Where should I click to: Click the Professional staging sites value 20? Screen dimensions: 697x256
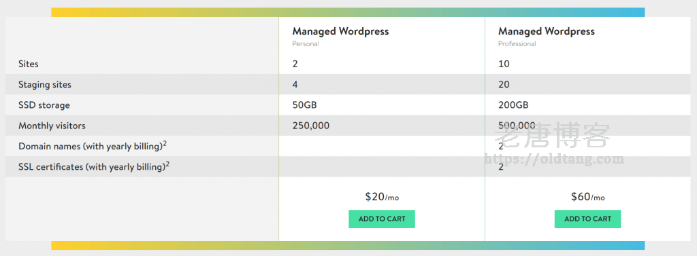click(504, 84)
